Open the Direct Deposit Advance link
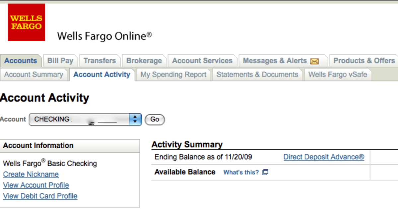Image resolution: width=398 pixels, height=209 pixels. click(324, 157)
